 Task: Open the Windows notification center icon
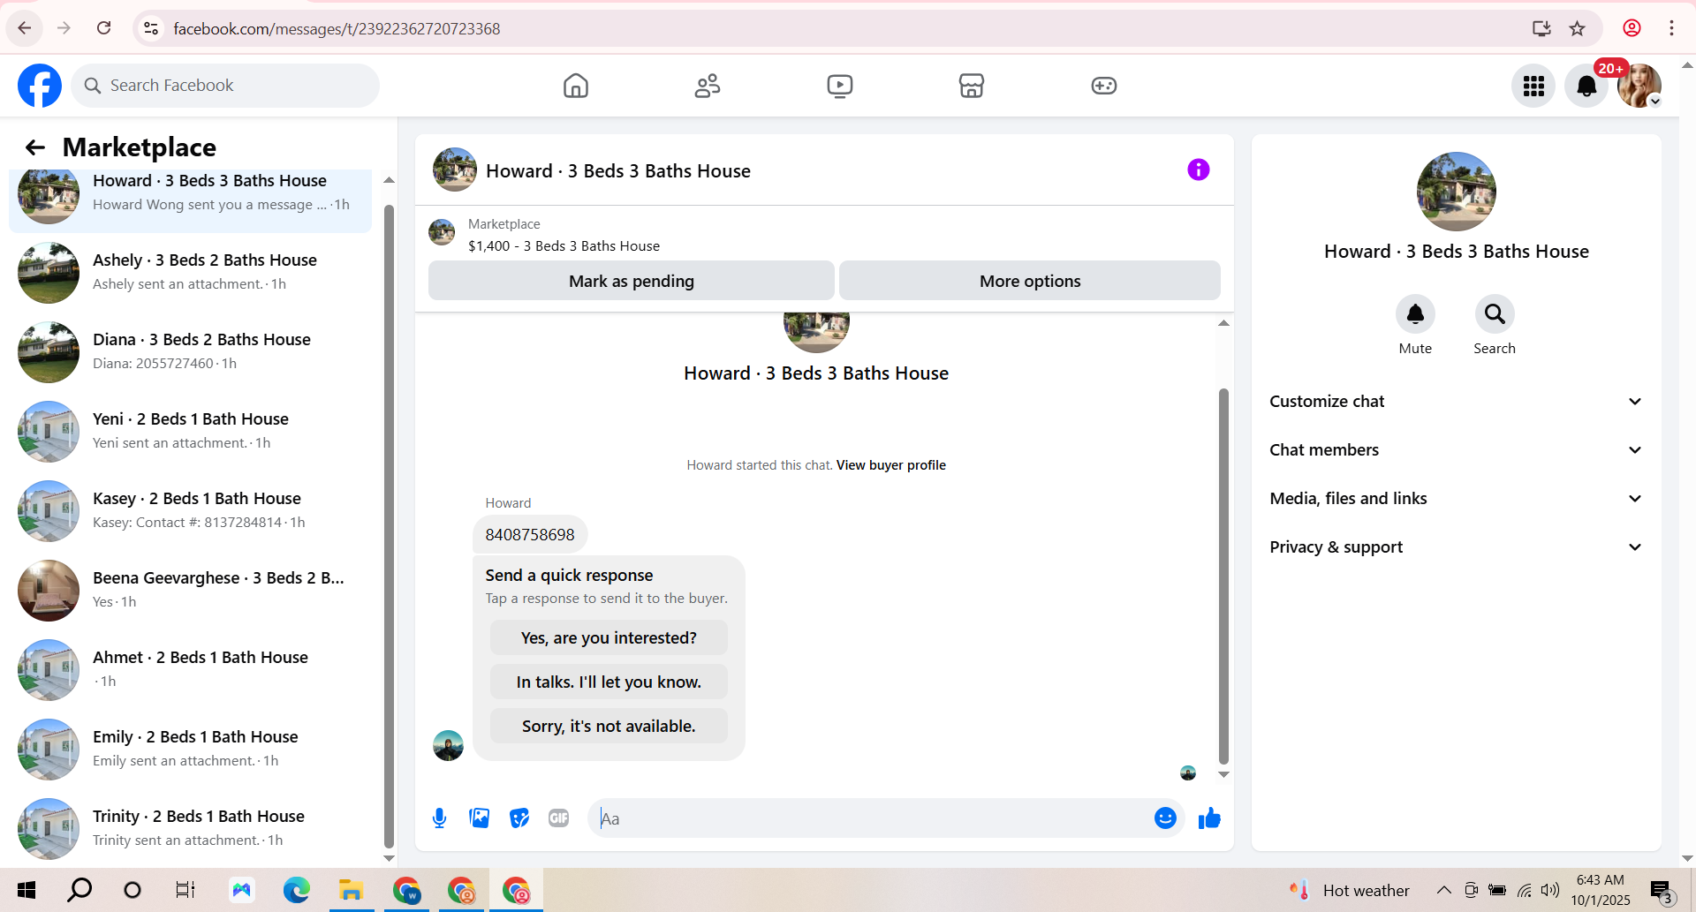(x=1661, y=890)
